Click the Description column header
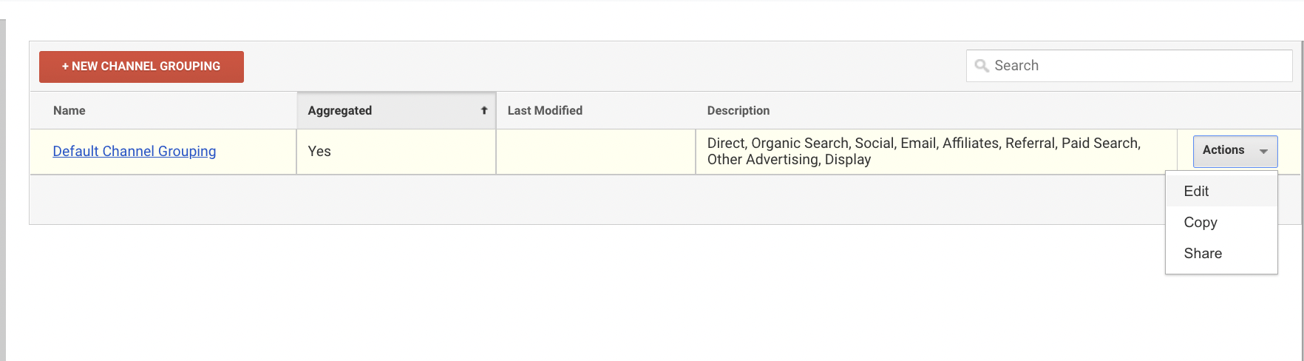 click(x=738, y=110)
